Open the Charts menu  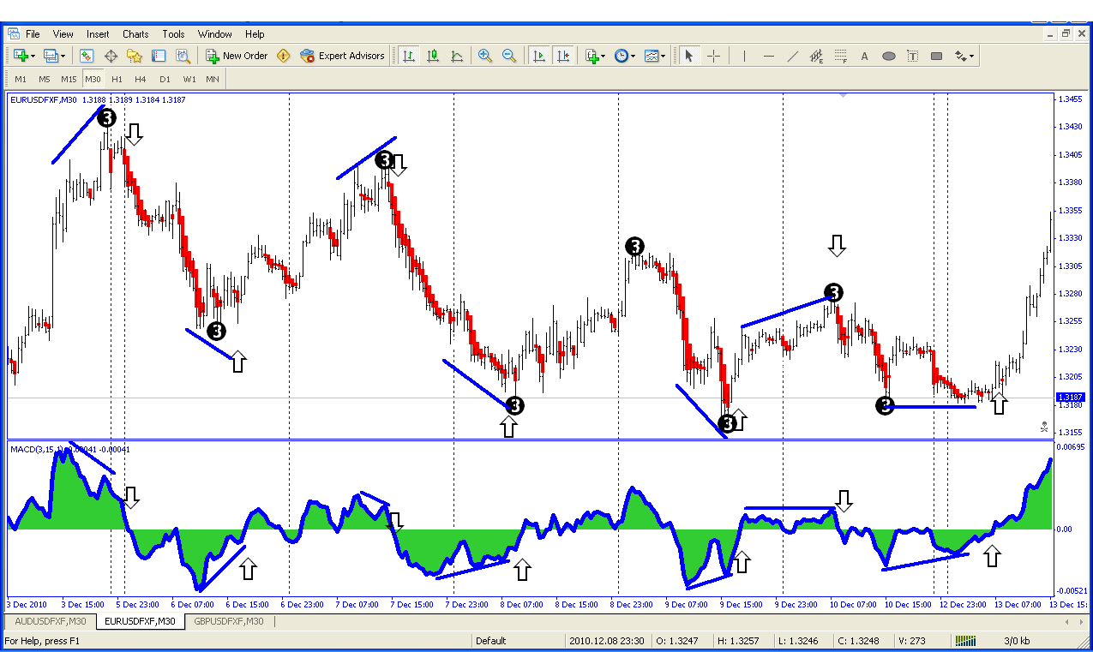(x=135, y=34)
